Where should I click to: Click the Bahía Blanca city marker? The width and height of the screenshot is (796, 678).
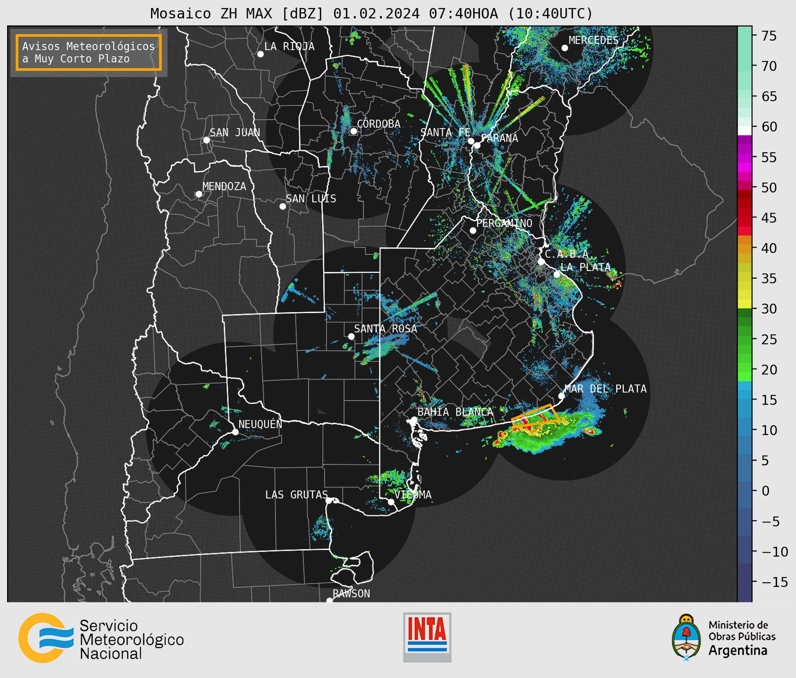414,420
